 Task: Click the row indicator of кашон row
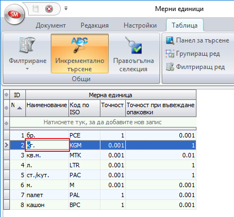coord(7,205)
